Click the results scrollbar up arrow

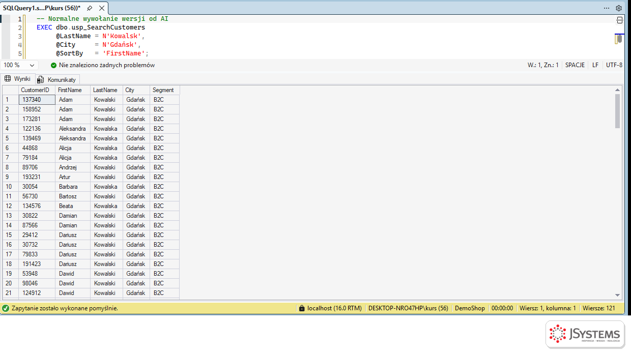click(618, 90)
